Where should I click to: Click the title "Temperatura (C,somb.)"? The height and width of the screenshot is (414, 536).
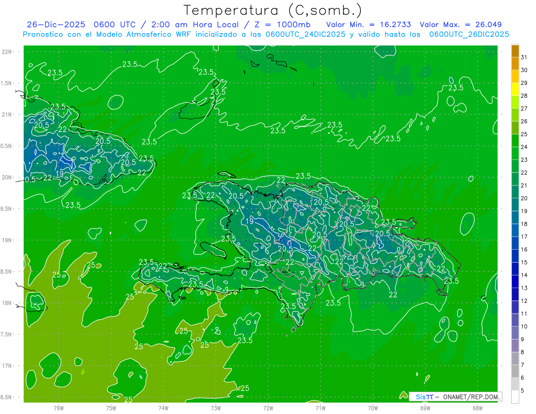click(x=273, y=10)
